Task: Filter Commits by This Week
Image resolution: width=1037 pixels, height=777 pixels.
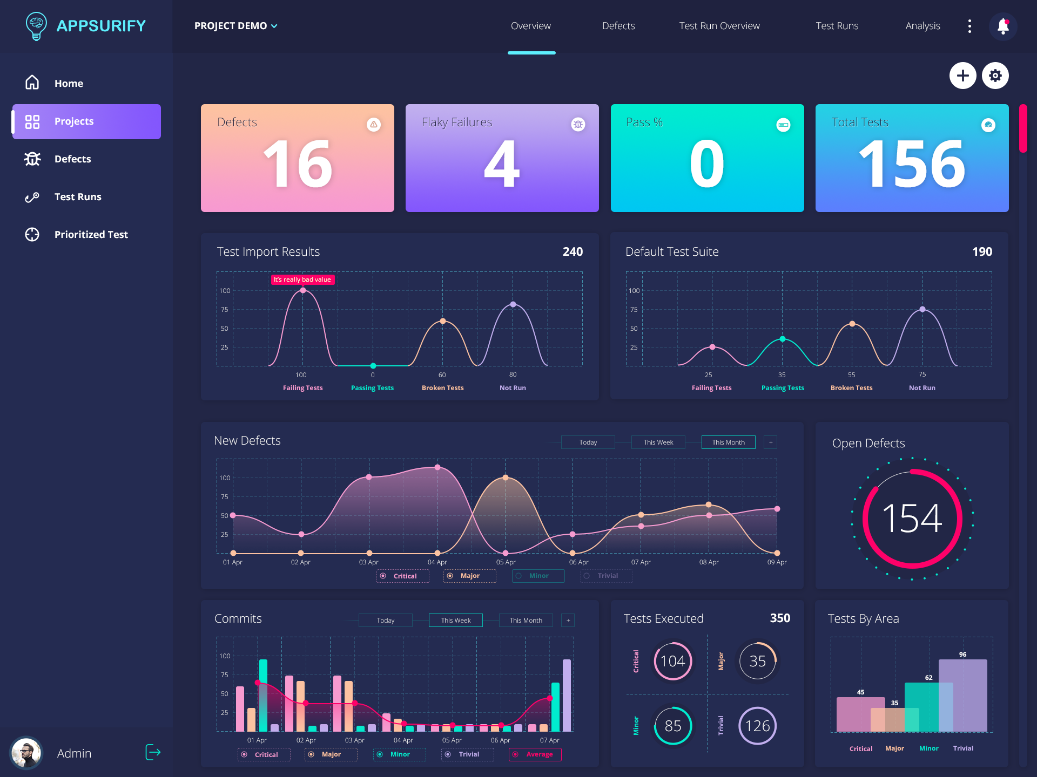Action: tap(455, 621)
